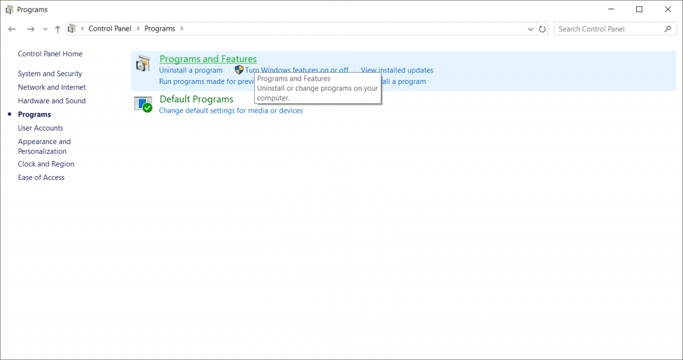Viewport: 683px width, 360px height.
Task: Go up one level with Up arrow
Action: (57, 29)
